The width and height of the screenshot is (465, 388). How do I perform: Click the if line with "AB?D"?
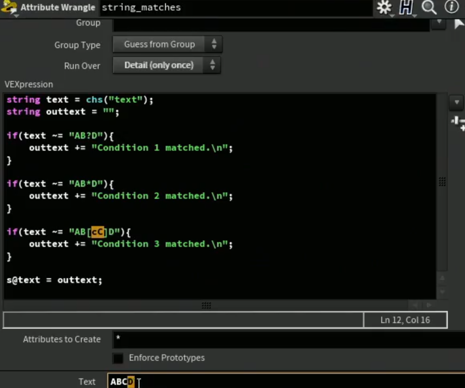pyautogui.click(x=60, y=136)
